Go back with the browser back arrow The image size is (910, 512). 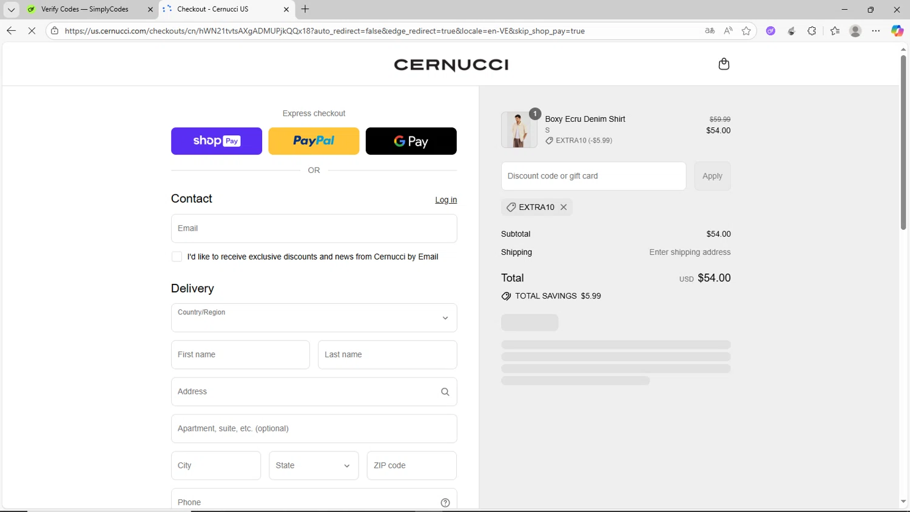click(11, 30)
